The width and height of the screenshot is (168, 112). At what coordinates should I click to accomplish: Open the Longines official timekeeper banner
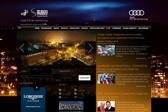tap(33, 100)
